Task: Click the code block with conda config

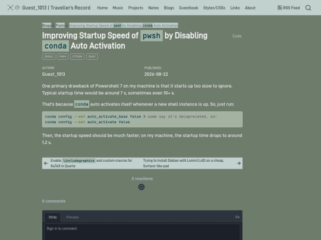Action: point(142,119)
